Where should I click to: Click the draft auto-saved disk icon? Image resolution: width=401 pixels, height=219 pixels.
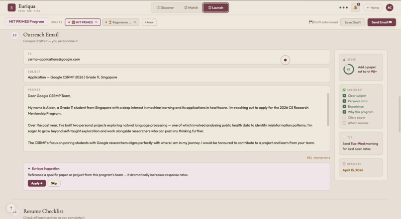pos(310,22)
